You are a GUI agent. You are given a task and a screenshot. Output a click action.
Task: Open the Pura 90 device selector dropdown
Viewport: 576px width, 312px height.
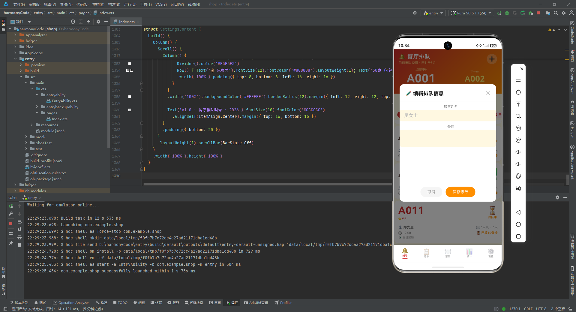471,13
